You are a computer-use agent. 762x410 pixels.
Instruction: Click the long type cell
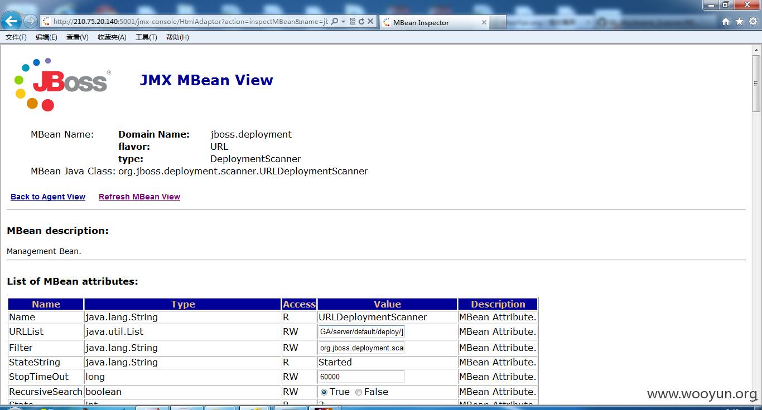(183, 377)
